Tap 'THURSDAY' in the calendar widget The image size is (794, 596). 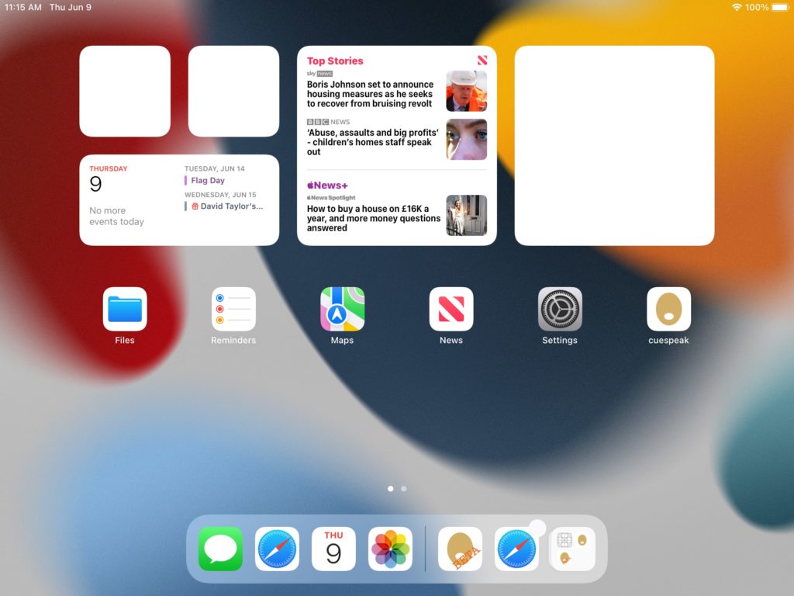(x=109, y=168)
